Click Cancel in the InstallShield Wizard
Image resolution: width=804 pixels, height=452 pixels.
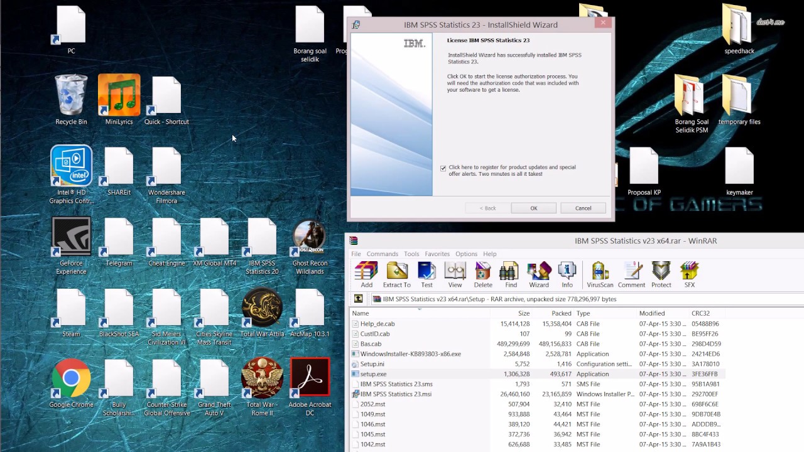[583, 208]
